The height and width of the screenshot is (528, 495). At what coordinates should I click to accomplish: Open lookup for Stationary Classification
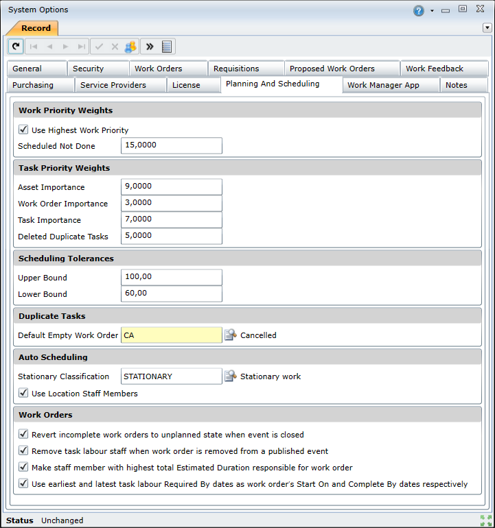coord(231,376)
